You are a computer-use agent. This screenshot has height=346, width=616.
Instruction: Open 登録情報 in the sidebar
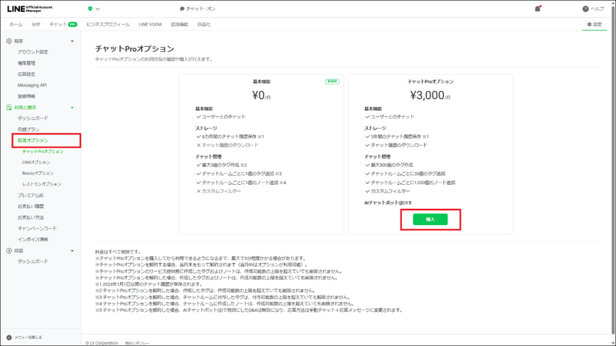coord(26,96)
